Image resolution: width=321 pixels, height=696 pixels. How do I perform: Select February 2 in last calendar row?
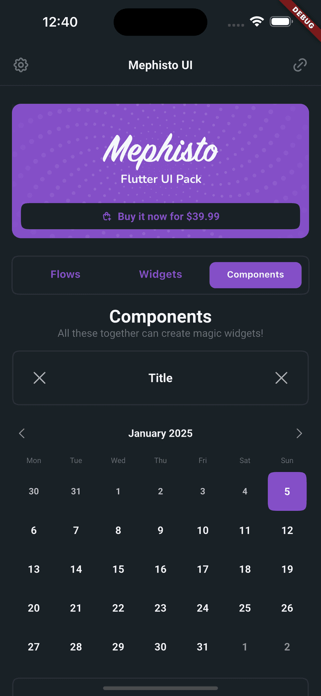tap(287, 647)
